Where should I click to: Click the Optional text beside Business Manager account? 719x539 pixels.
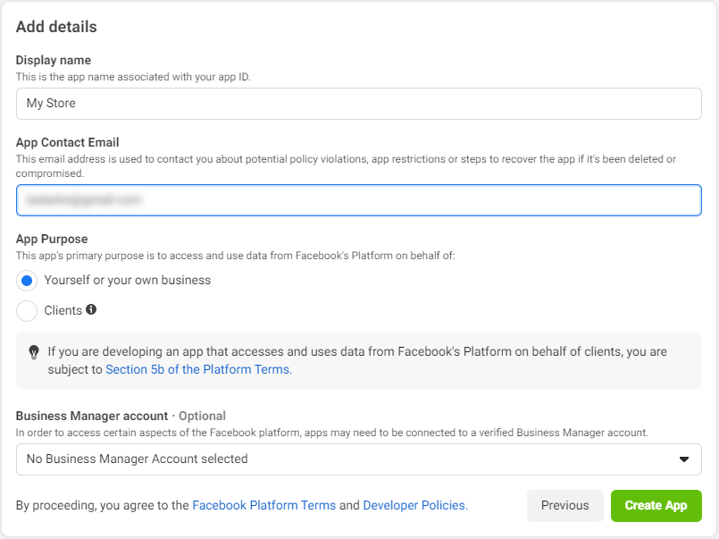click(x=202, y=416)
